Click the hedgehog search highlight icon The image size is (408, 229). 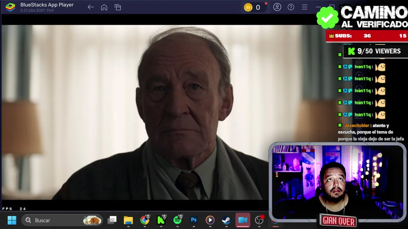92,220
